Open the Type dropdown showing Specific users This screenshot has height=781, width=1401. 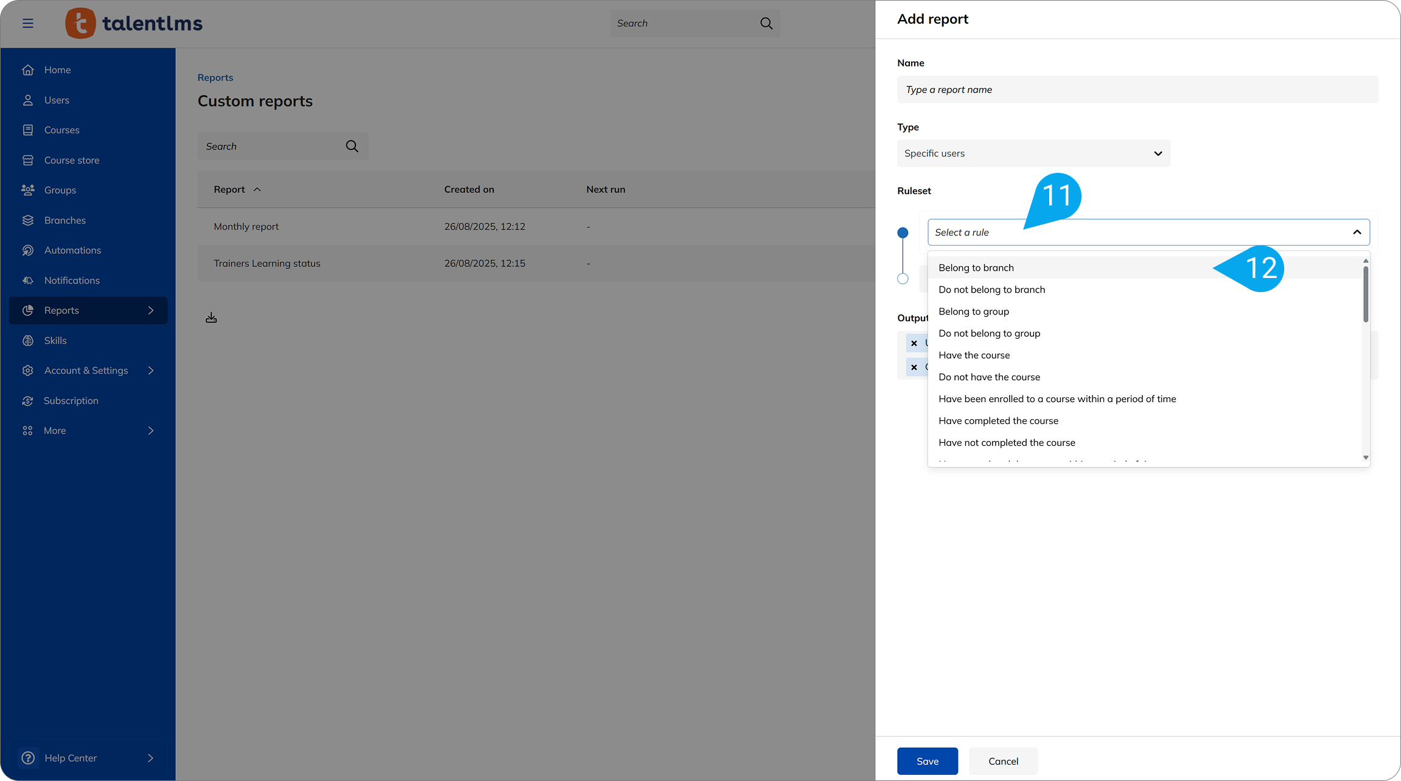click(x=1033, y=153)
